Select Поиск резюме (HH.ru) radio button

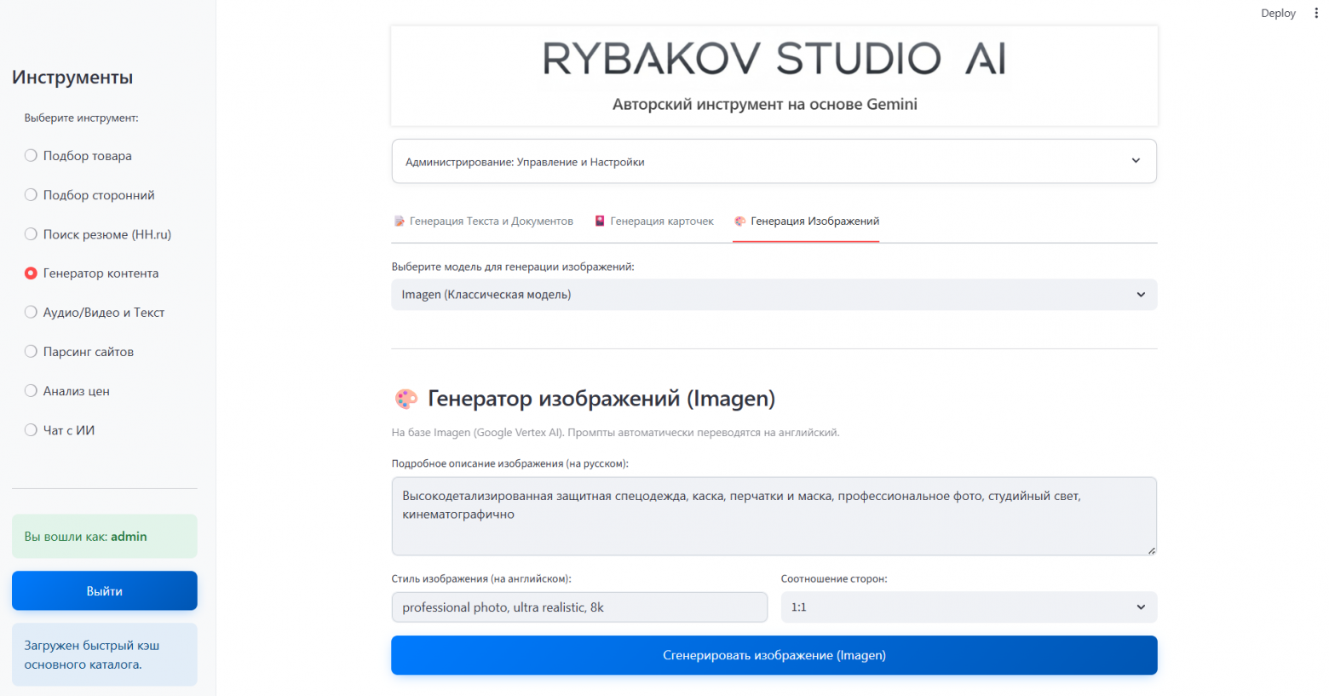(98, 234)
